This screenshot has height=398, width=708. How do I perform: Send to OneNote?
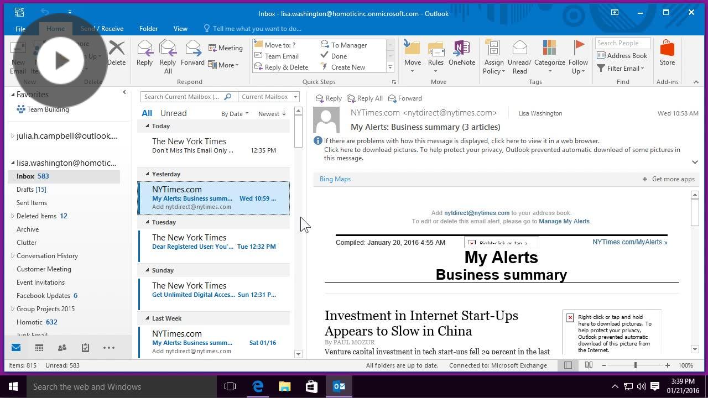tap(462, 54)
